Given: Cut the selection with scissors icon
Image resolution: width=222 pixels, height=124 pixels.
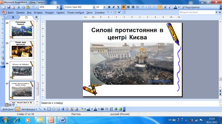Looking at the screenshot, I should coord(19,7).
